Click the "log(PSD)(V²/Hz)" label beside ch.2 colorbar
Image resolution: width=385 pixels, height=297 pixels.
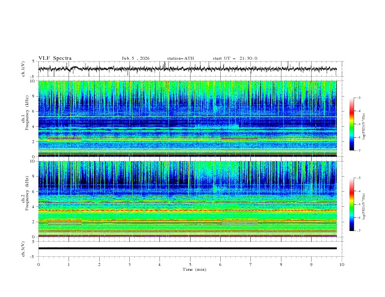(364, 207)
